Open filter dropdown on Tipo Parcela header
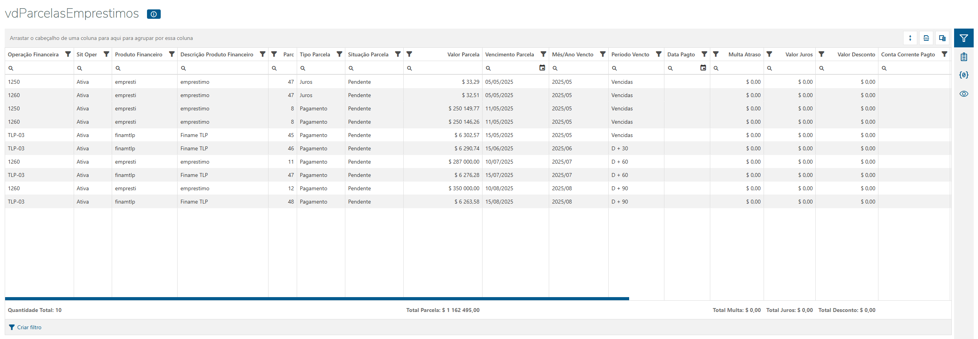The width and height of the screenshot is (978, 339). point(339,54)
